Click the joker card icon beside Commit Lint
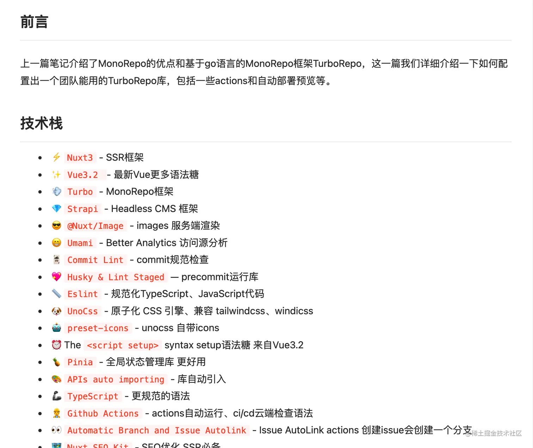The image size is (533, 448). [x=56, y=260]
